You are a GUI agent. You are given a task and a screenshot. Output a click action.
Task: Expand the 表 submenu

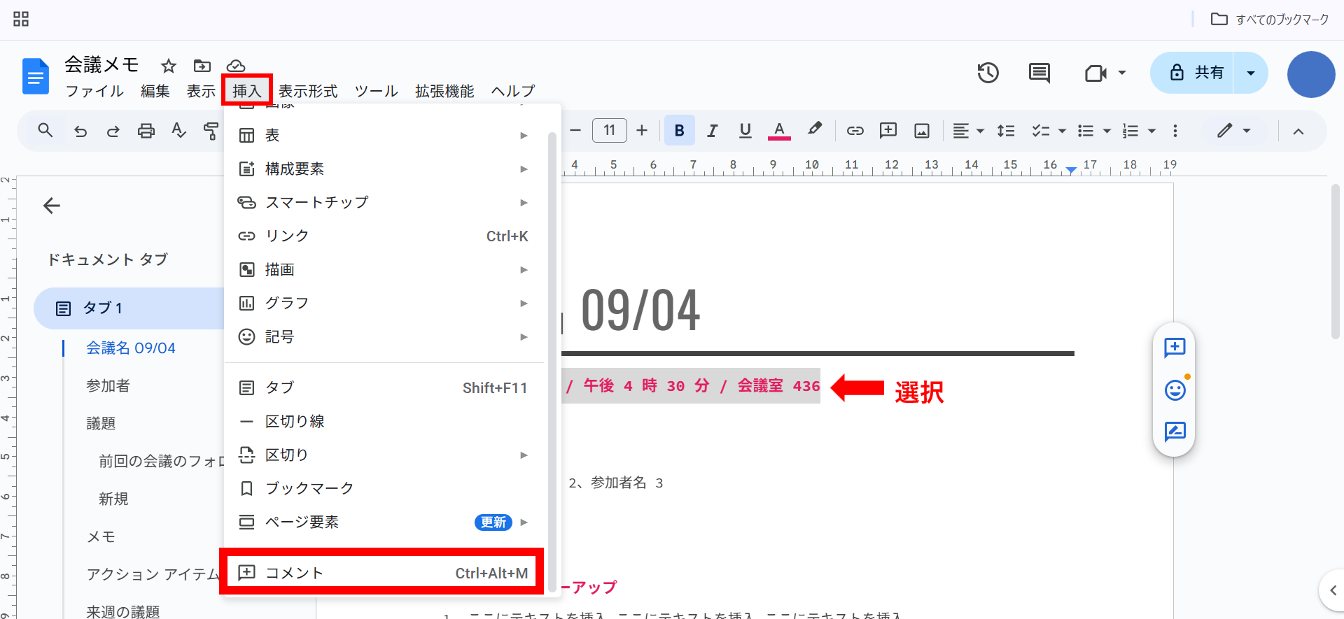point(384,135)
